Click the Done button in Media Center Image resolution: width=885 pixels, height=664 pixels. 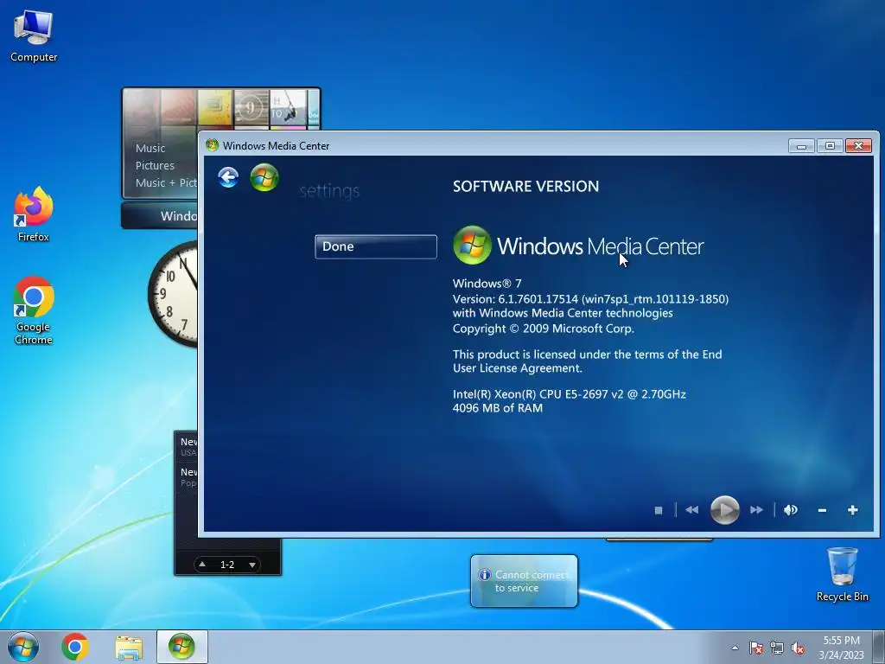pos(376,246)
